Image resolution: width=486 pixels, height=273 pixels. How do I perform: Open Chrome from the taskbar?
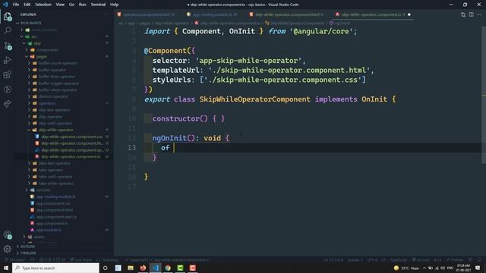coord(168,268)
